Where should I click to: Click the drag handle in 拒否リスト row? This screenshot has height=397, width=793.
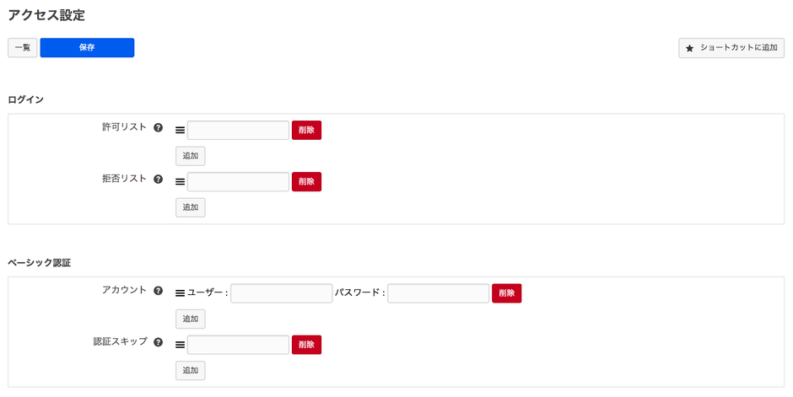pos(180,182)
